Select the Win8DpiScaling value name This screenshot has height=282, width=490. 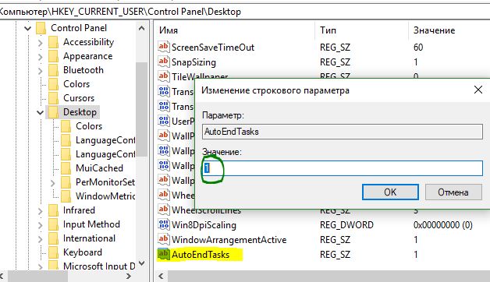(204, 225)
